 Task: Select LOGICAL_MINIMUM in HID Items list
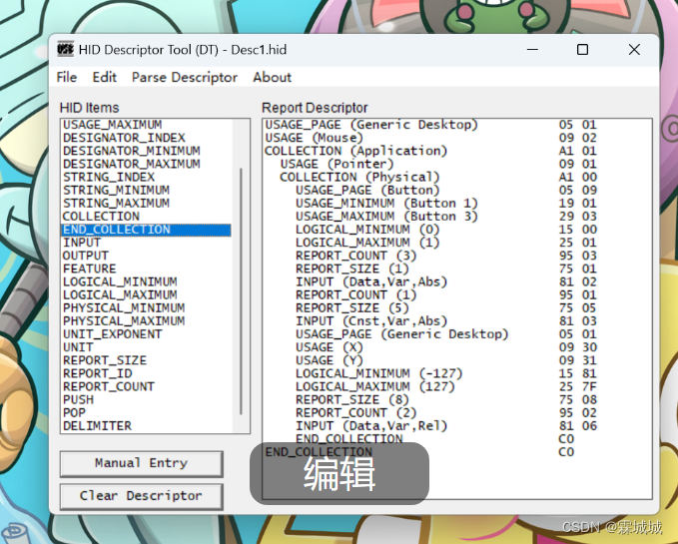coord(146,281)
